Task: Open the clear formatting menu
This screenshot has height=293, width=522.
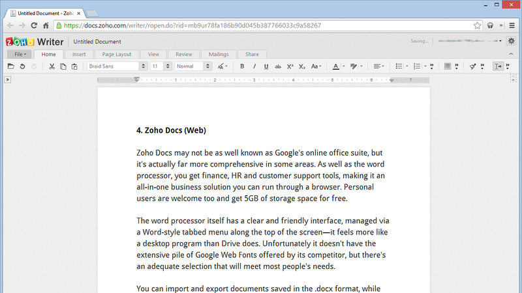Action: tap(223, 66)
